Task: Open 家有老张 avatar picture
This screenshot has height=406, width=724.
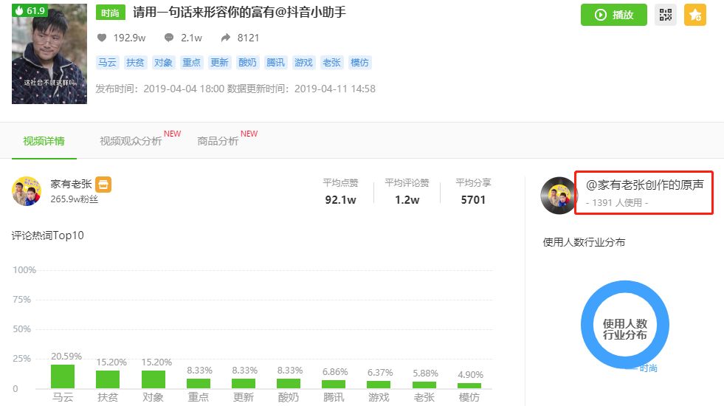Action: 27,191
